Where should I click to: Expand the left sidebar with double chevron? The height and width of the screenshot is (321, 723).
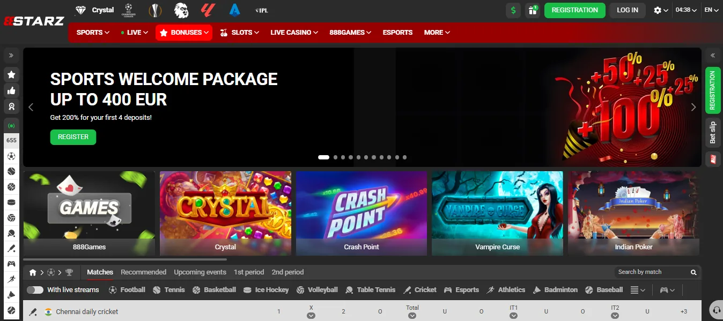[x=11, y=55]
